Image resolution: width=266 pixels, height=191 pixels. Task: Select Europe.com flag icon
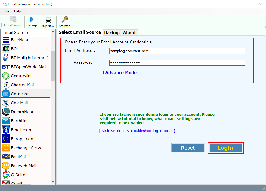coord(6,139)
